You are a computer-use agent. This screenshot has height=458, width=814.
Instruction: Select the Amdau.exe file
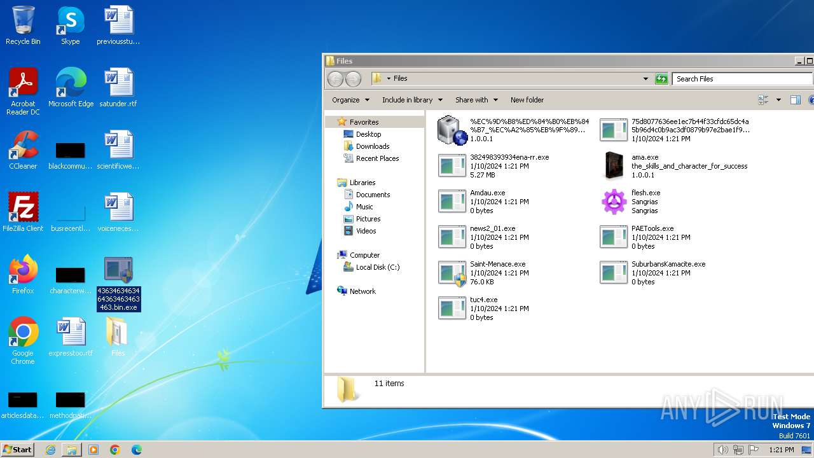point(483,202)
